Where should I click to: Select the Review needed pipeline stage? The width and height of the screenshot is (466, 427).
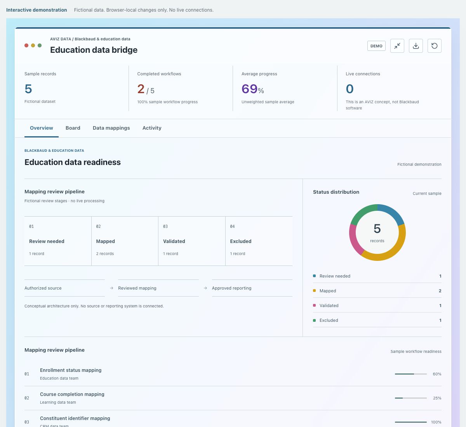coord(58,241)
